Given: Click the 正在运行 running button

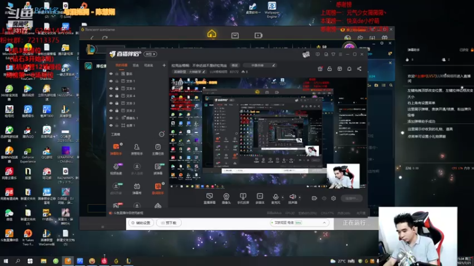Looking at the screenshot, I should tap(356, 223).
